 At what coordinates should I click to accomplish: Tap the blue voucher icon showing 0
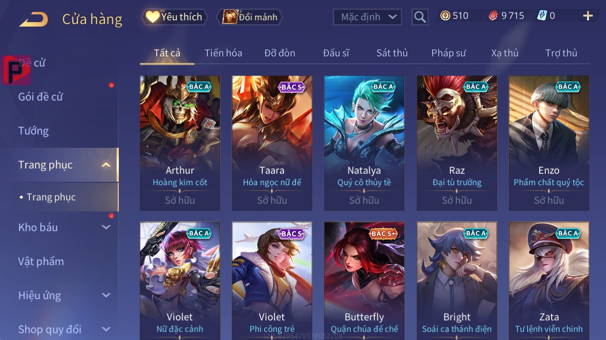pyautogui.click(x=542, y=16)
